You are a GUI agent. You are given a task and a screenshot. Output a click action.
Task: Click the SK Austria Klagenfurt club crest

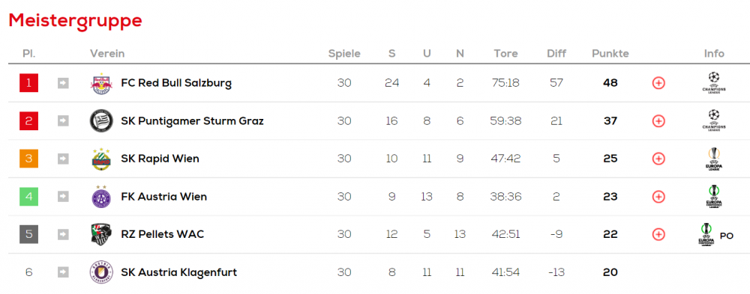[x=101, y=272]
